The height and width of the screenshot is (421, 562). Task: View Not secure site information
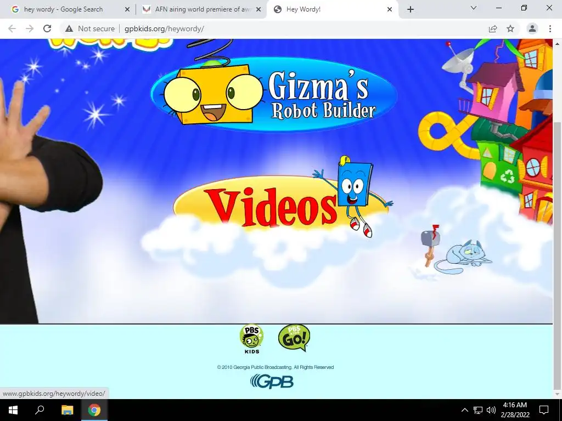pos(90,29)
